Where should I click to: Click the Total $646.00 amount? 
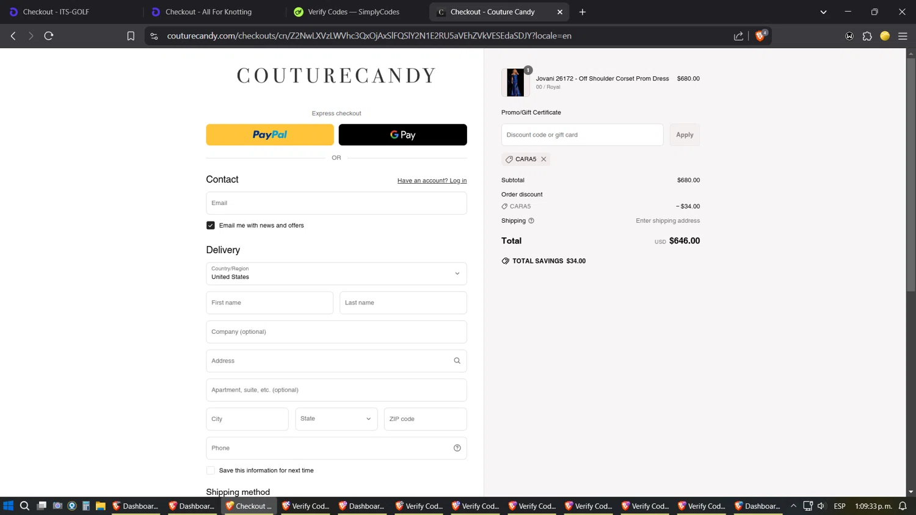[x=685, y=241]
